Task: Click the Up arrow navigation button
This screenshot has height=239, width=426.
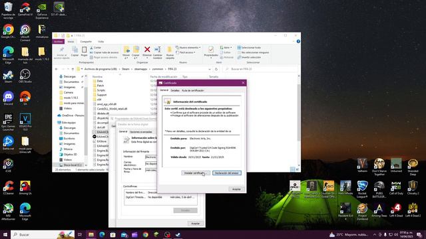Action: pyautogui.click(x=73, y=69)
